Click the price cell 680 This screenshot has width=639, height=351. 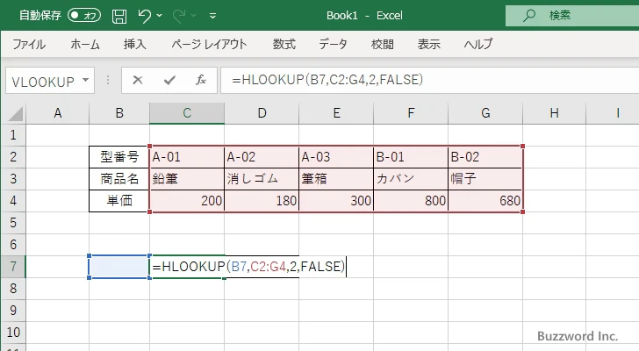[x=485, y=201]
